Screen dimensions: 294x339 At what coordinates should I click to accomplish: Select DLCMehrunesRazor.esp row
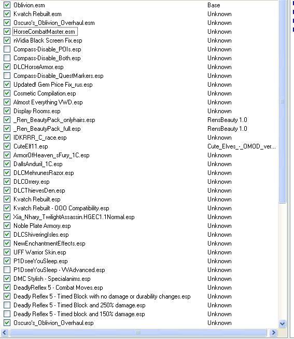[x=44, y=173]
